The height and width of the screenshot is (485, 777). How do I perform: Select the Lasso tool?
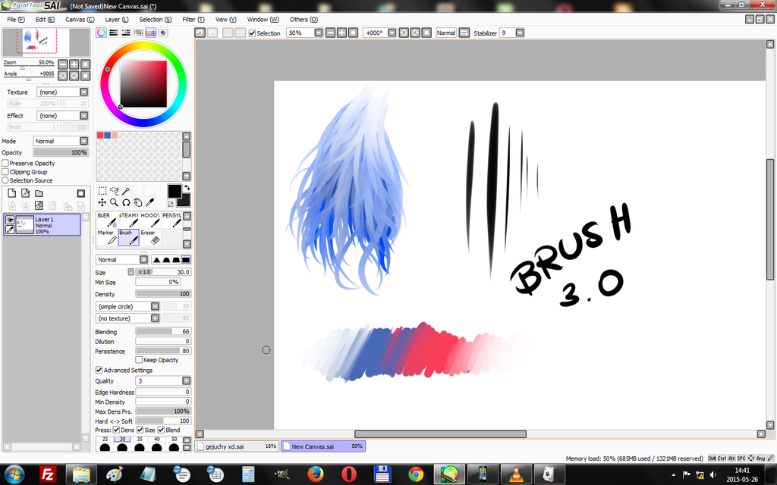pyautogui.click(x=114, y=191)
